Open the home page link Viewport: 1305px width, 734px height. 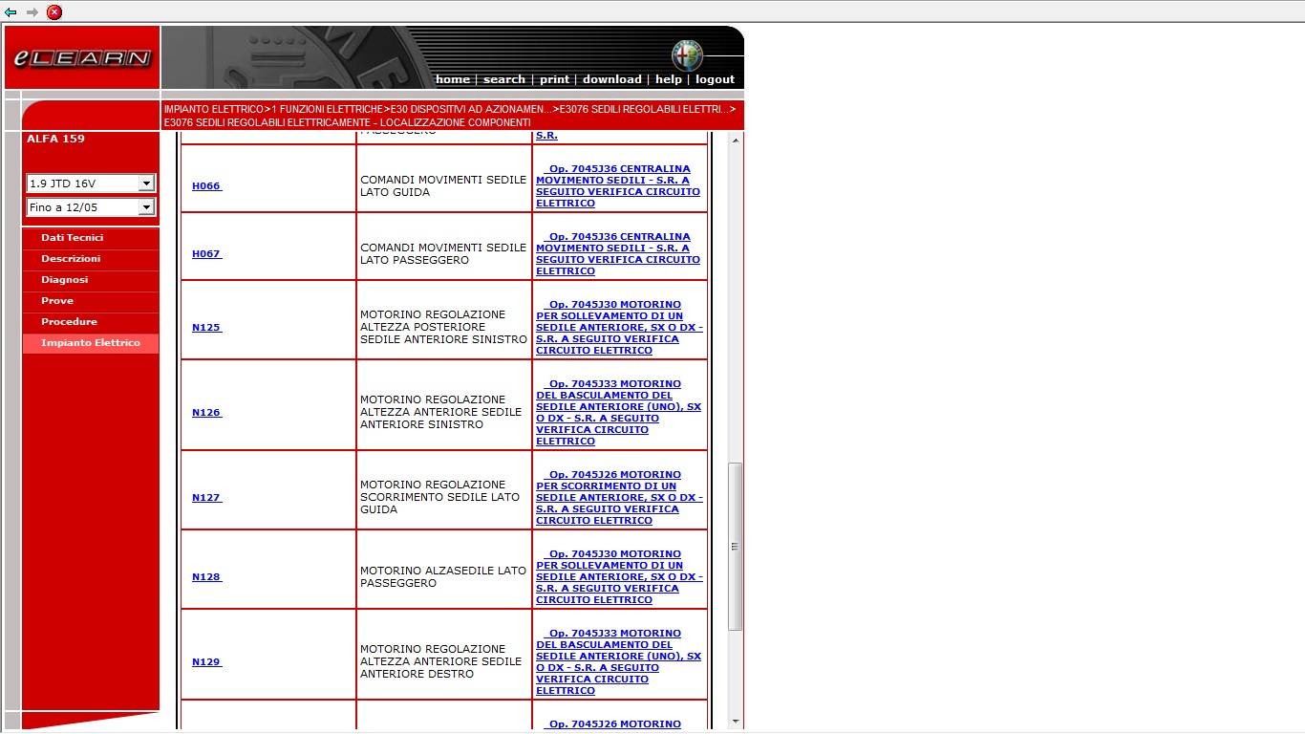tap(452, 79)
